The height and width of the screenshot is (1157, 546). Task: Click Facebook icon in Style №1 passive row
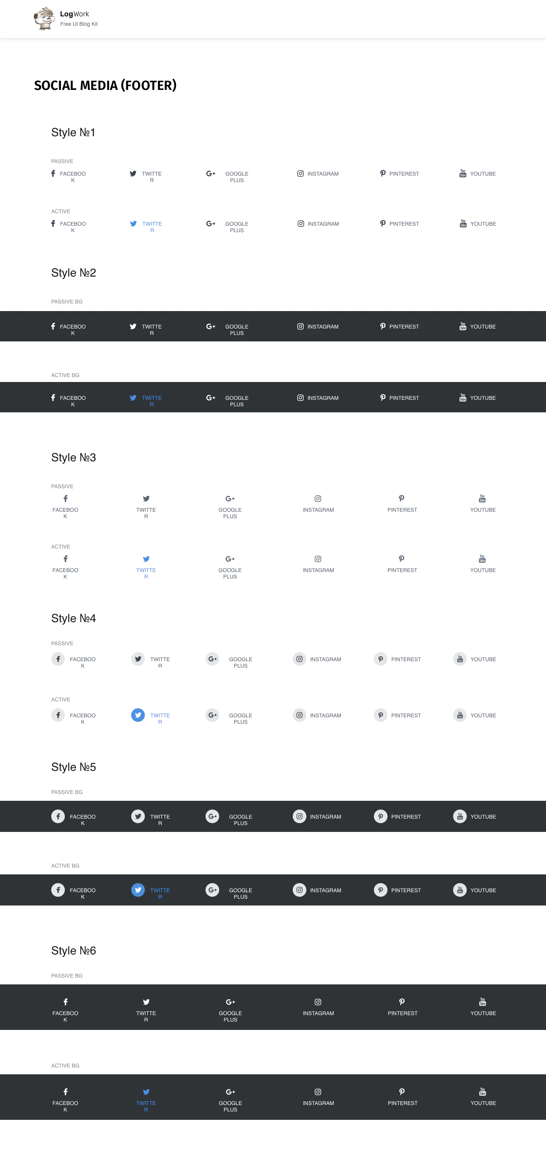pos(53,173)
